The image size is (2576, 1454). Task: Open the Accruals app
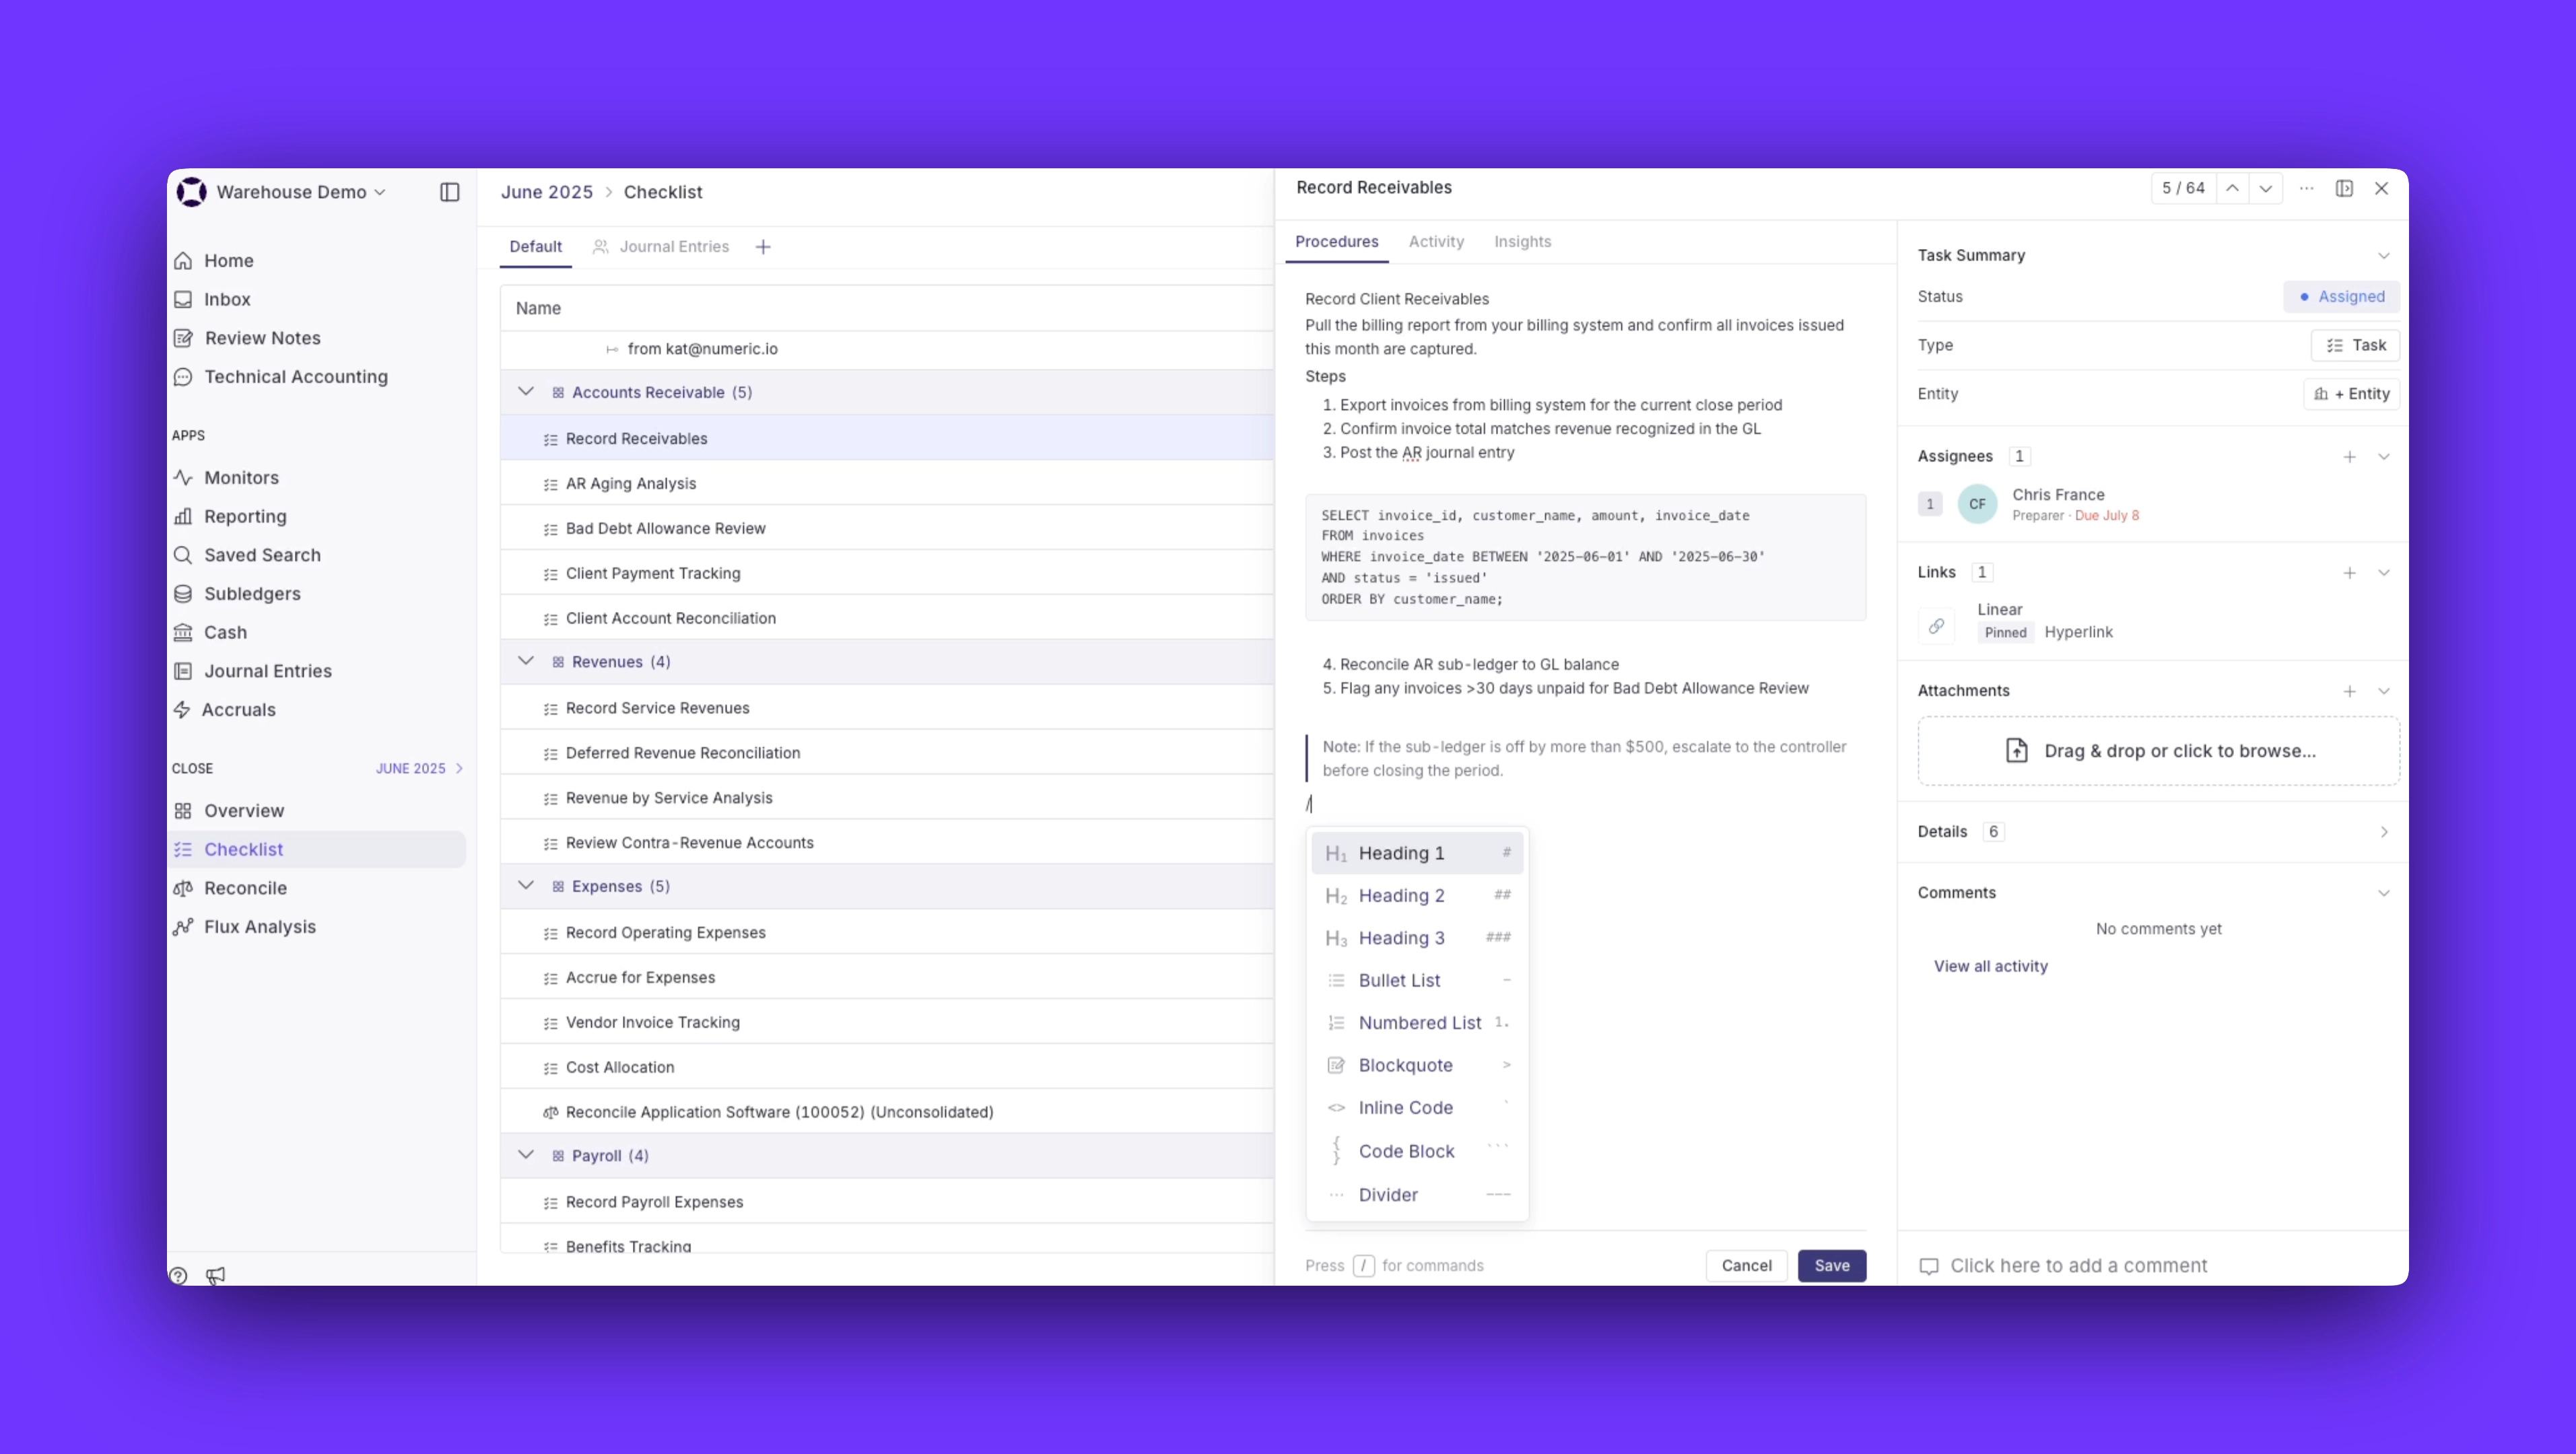pos(238,710)
